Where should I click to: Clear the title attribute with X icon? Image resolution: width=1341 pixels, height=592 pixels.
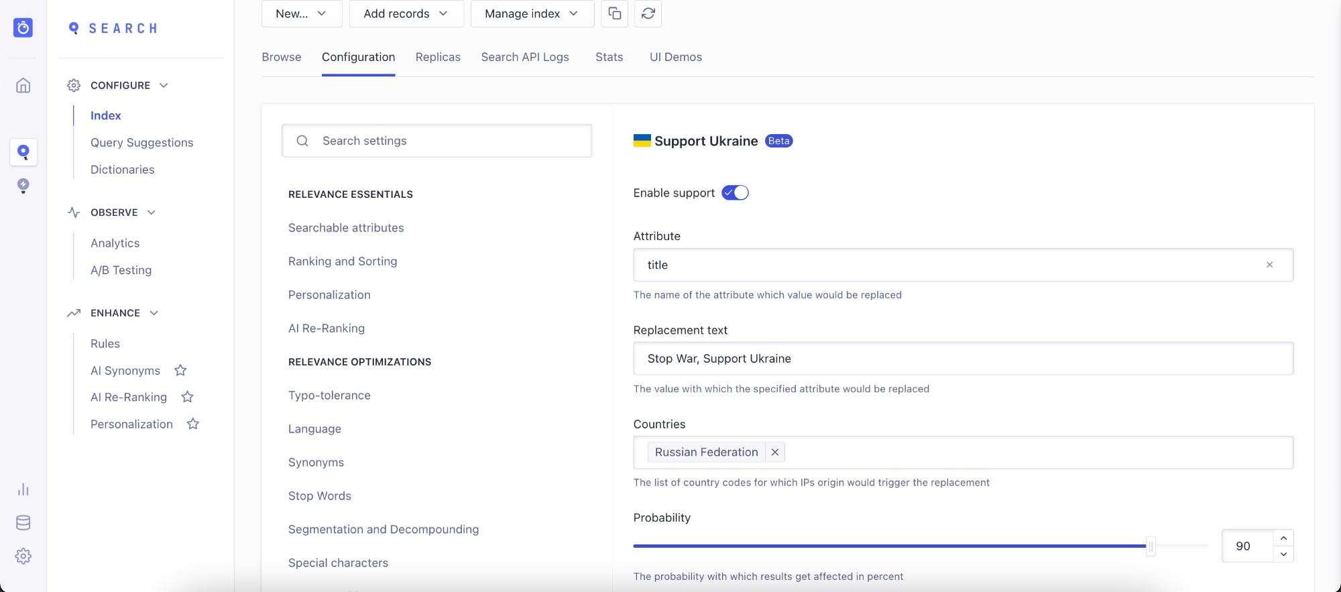[x=1269, y=265]
